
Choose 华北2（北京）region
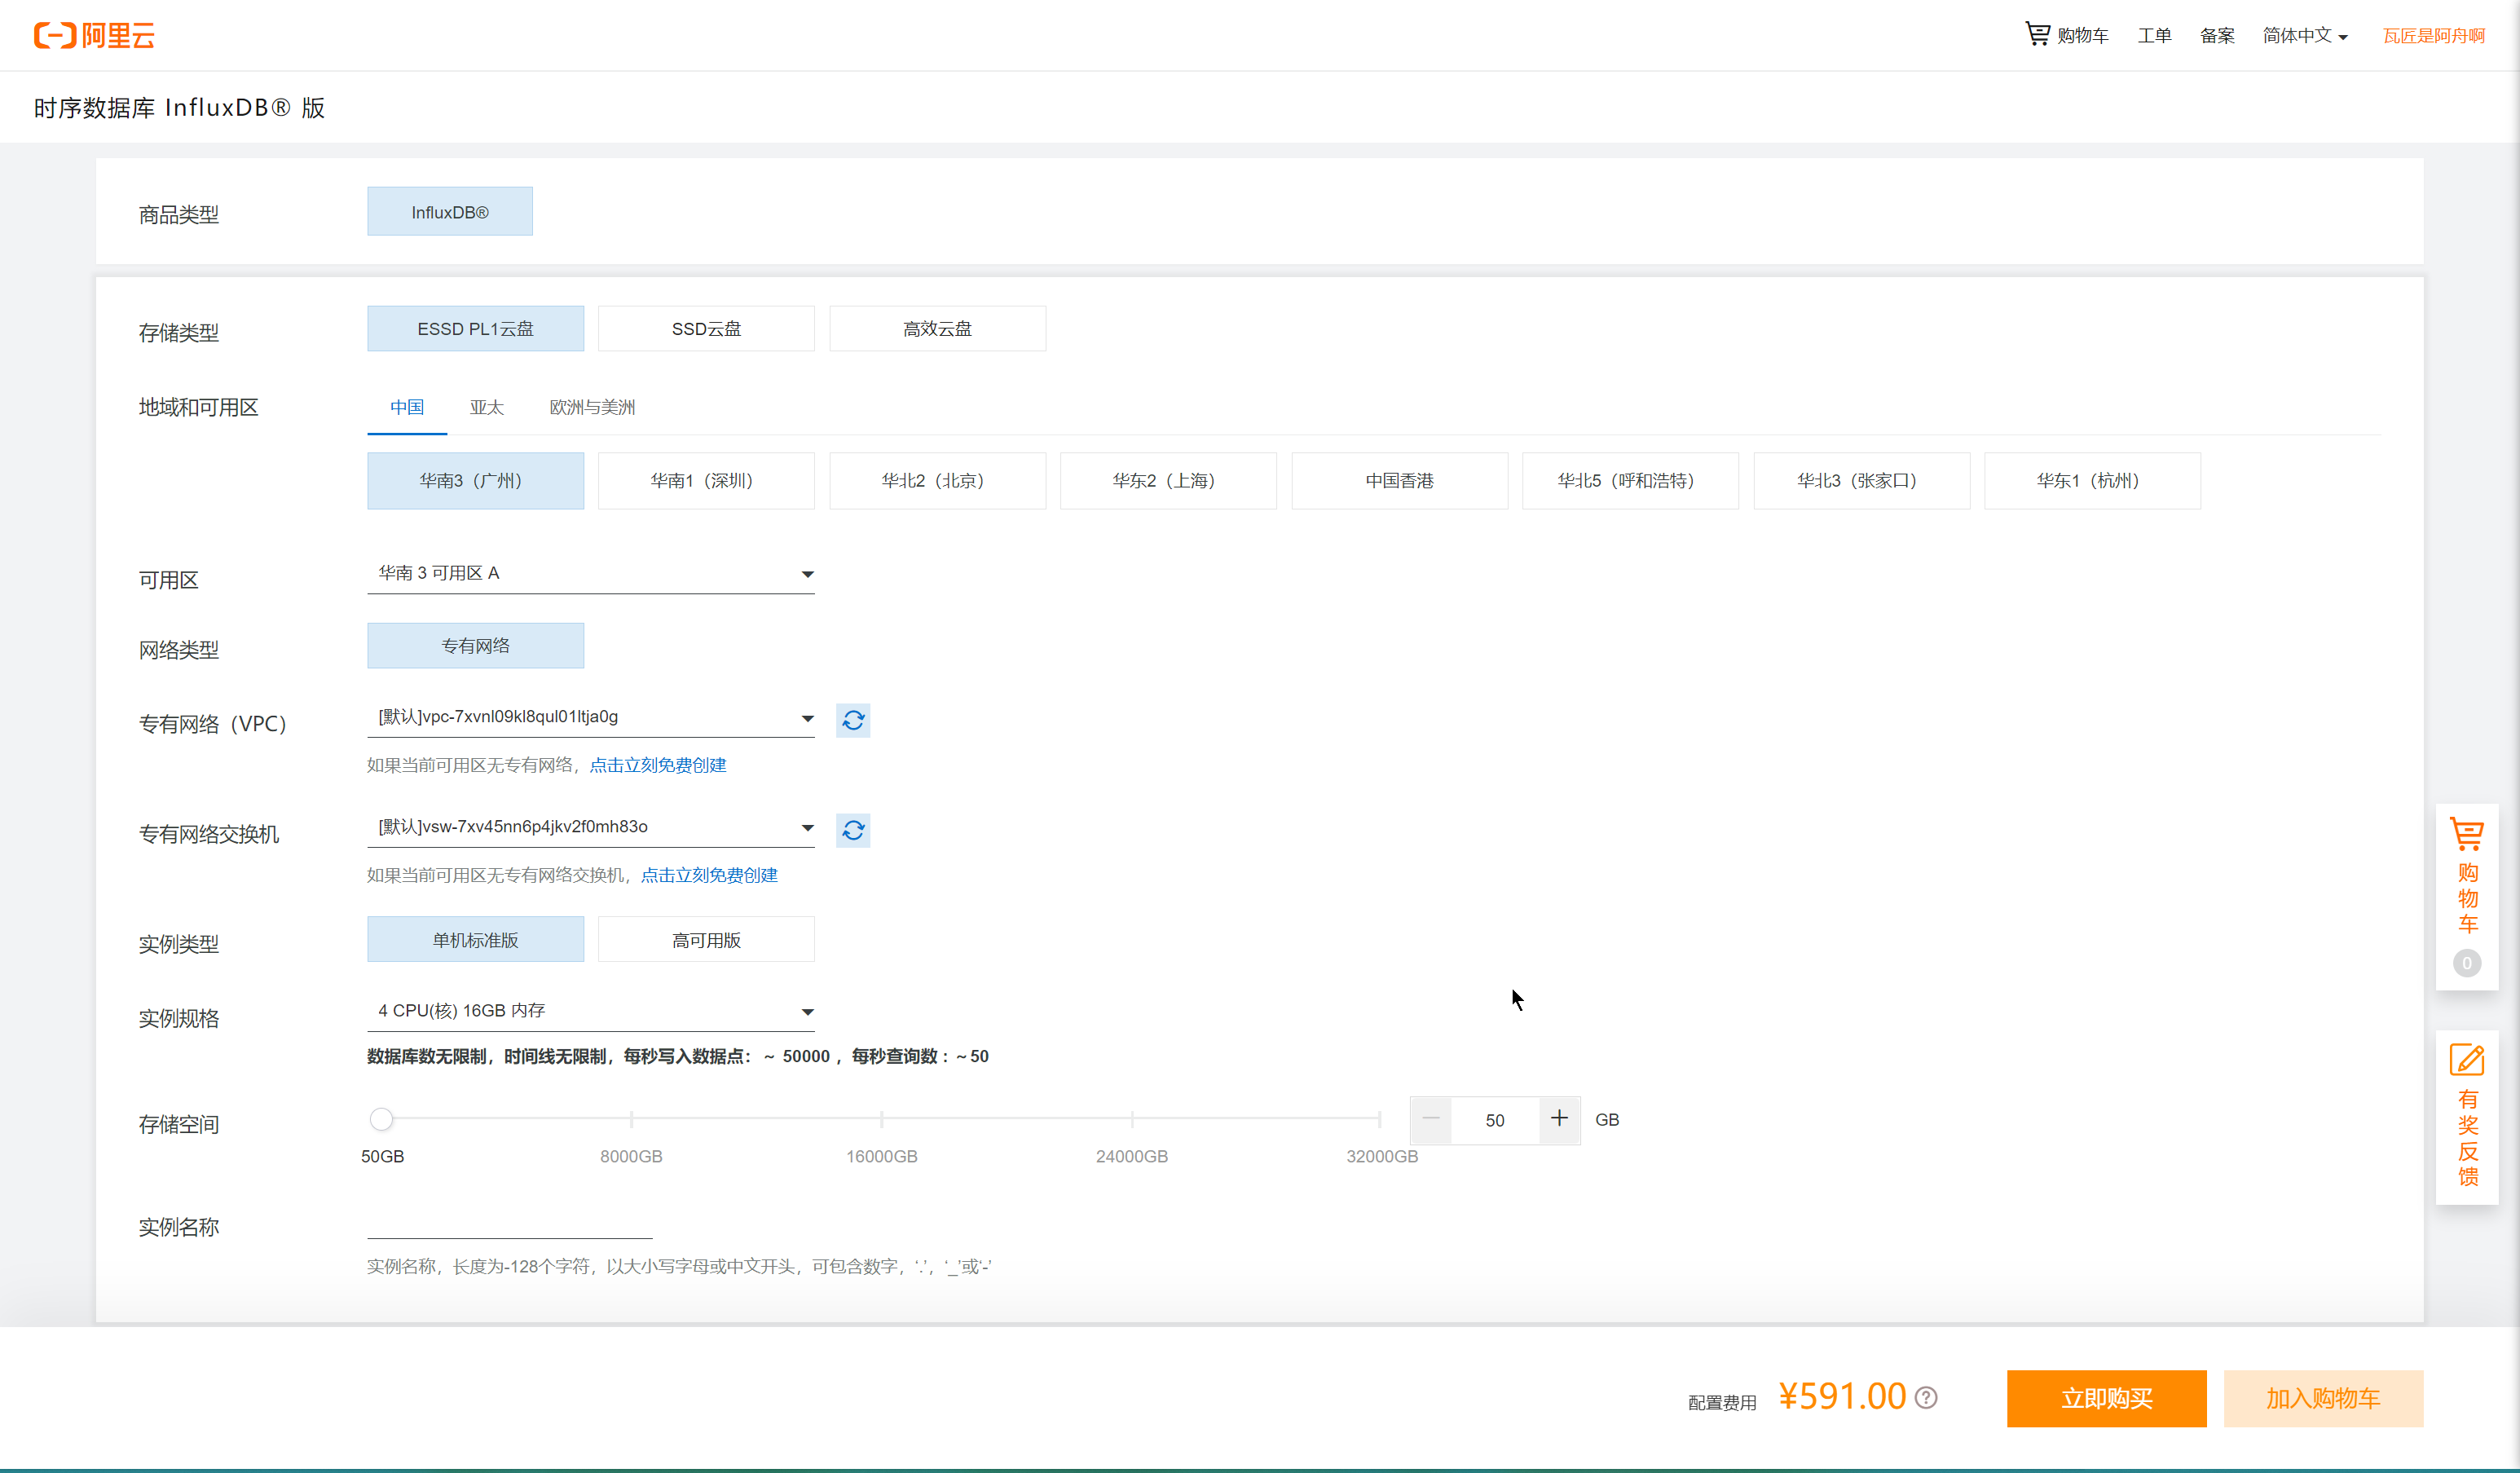click(x=938, y=481)
